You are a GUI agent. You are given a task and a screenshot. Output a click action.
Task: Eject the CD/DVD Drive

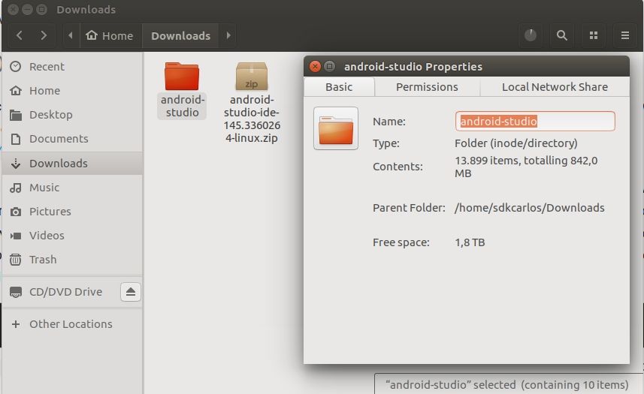pyautogui.click(x=131, y=292)
